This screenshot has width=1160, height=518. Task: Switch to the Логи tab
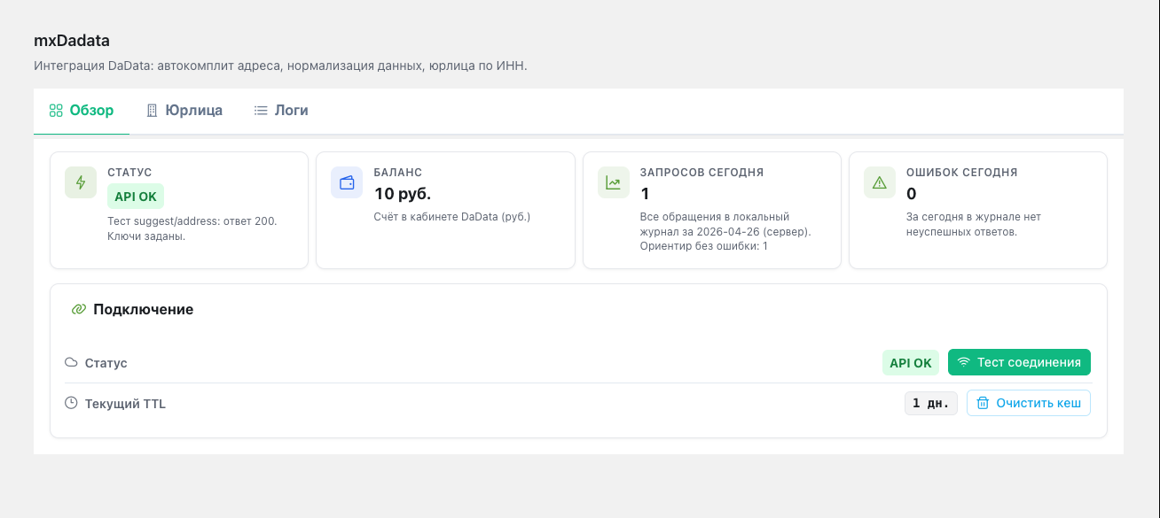pos(281,111)
